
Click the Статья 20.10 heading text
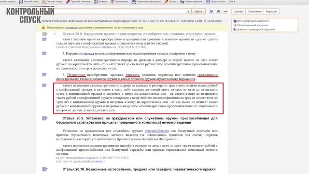(139, 169)
